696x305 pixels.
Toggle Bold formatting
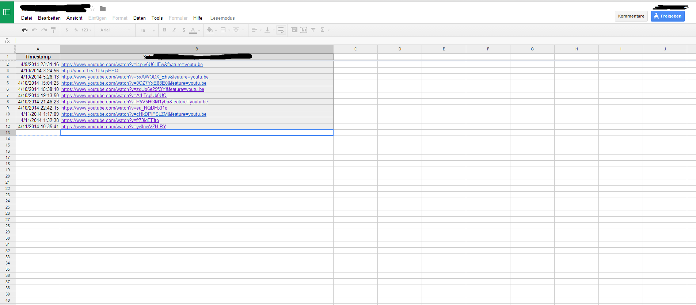tap(165, 30)
